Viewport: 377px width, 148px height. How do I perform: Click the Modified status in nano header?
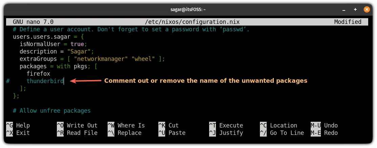348,22
